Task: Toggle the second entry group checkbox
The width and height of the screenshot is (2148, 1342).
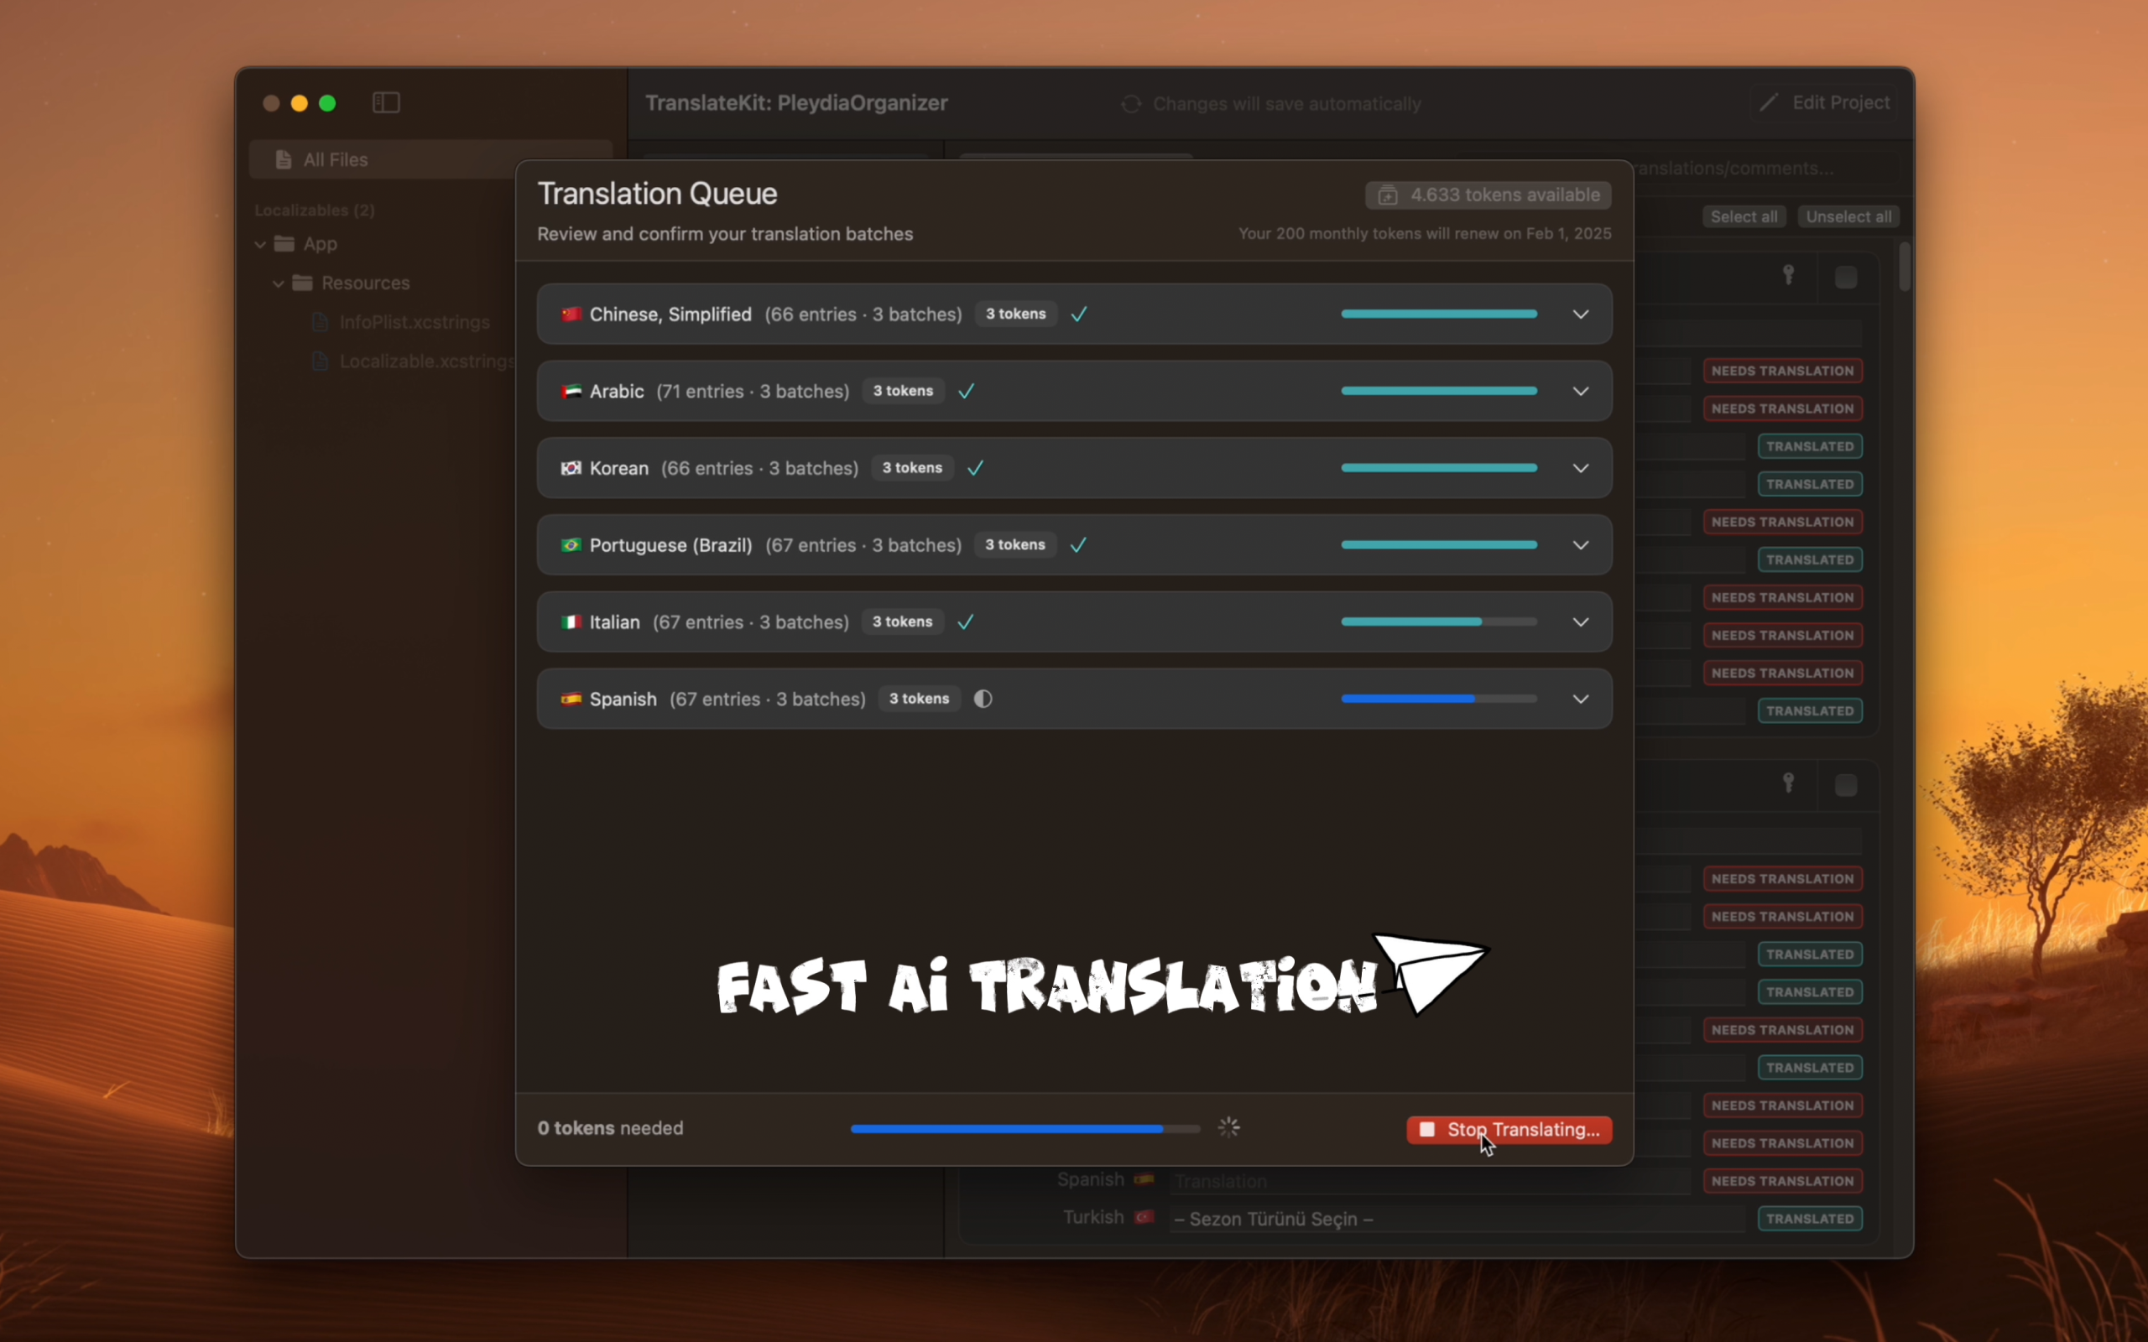Action: coord(1845,786)
